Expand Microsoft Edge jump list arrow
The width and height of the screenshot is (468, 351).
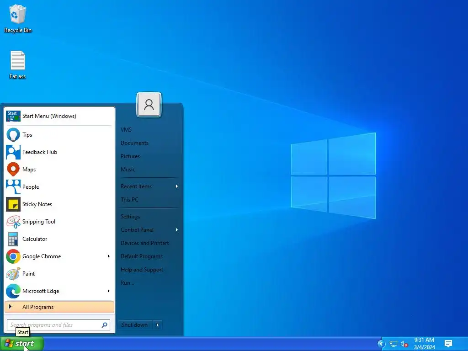click(x=109, y=291)
